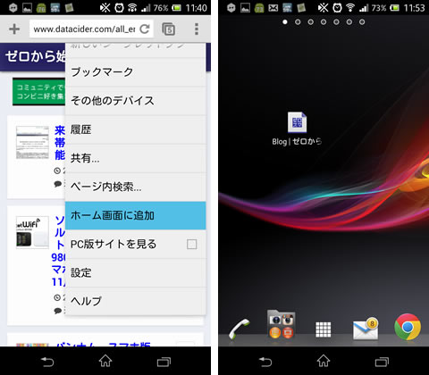
Task: Tap recent apps button on left phone
Action: [164, 362]
